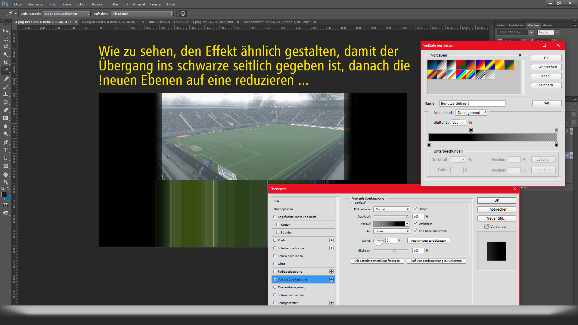The height and width of the screenshot is (325, 578).
Task: Open the Verlauf gradient picker arrow
Action: tap(407, 224)
